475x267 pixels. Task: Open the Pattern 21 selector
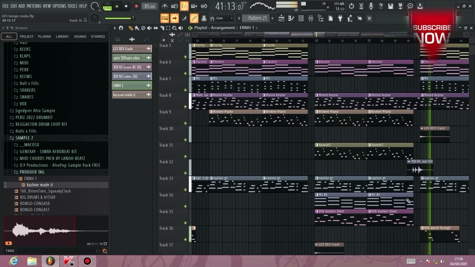tap(257, 18)
